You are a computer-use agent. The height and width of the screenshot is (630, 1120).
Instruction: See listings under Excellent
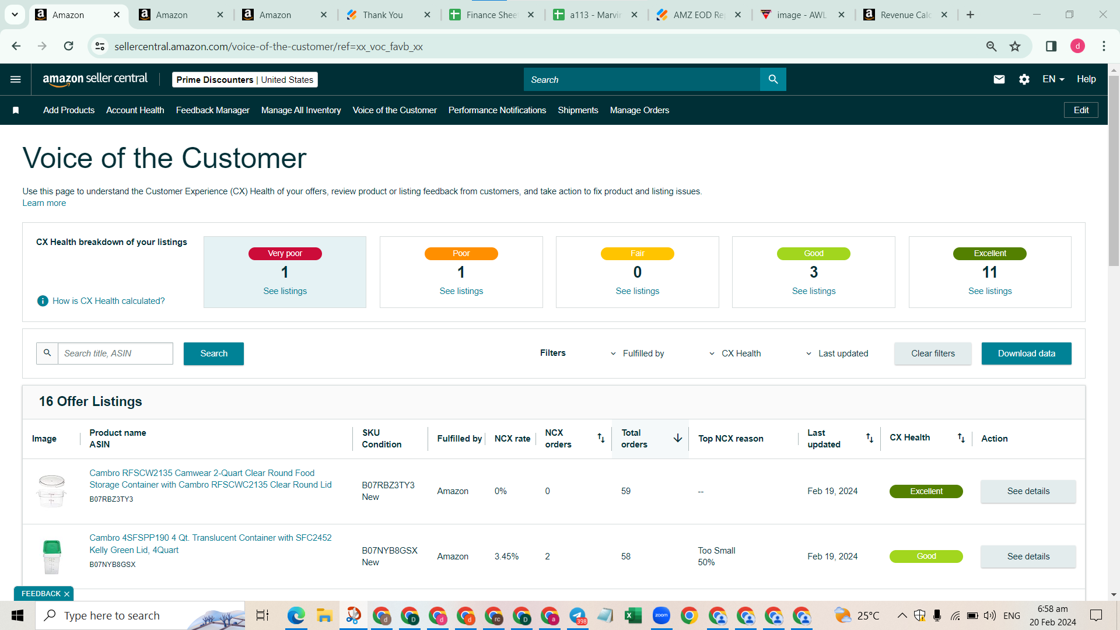990,291
